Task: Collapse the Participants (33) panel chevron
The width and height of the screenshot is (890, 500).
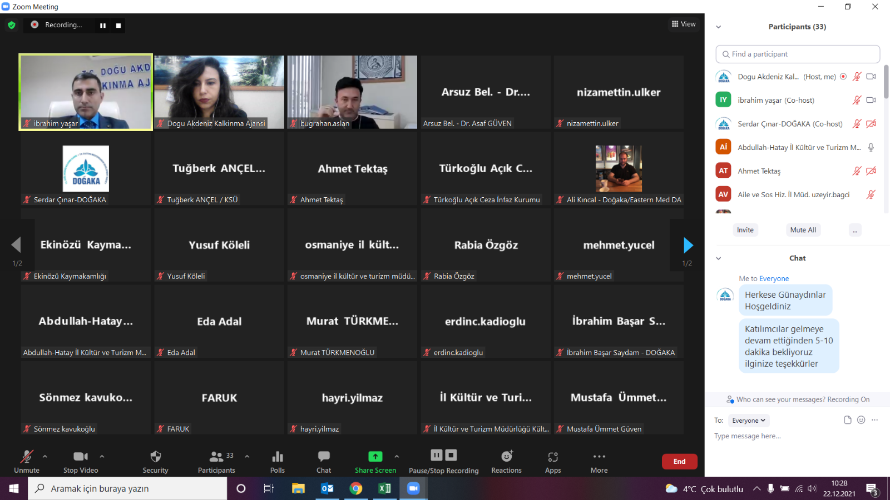Action: [718, 27]
